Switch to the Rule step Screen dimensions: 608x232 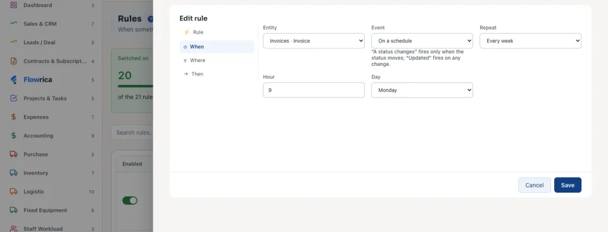coord(217,32)
